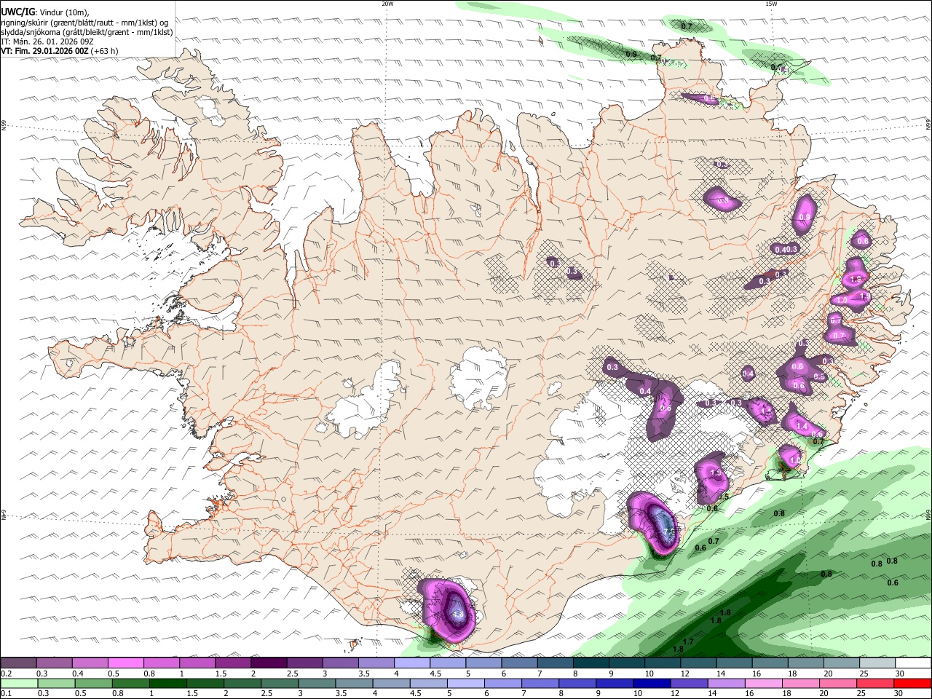Click the 1.4 snowfall value in the southeast
This screenshot has width=932, height=699.
(802, 427)
